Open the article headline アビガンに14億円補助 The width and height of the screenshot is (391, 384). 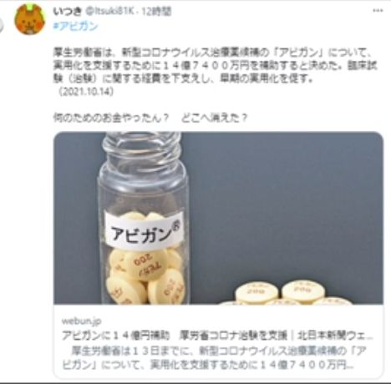pyautogui.click(x=116, y=336)
